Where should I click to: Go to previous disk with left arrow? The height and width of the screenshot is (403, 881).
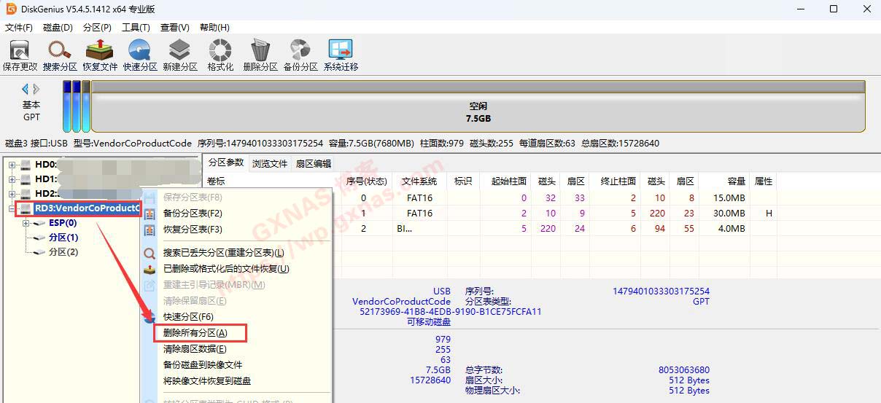click(26, 89)
